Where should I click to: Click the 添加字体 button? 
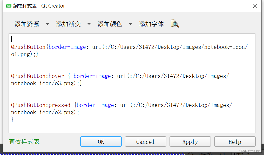151,24
